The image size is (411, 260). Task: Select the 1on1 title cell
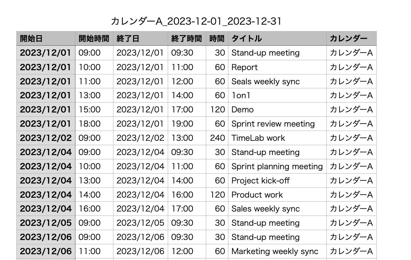tap(277, 95)
